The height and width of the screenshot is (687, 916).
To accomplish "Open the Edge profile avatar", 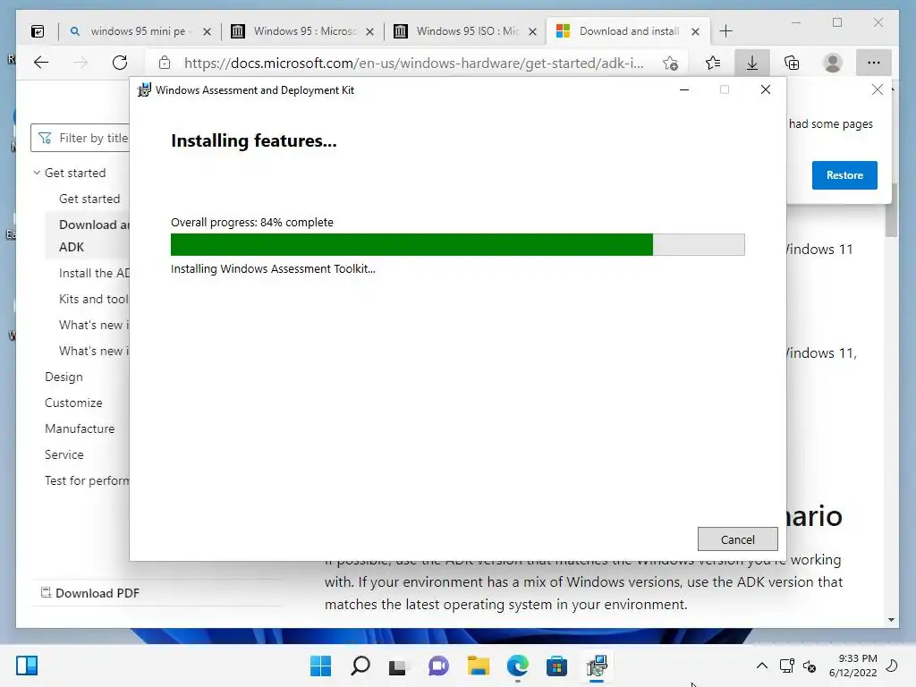I will pos(833,63).
